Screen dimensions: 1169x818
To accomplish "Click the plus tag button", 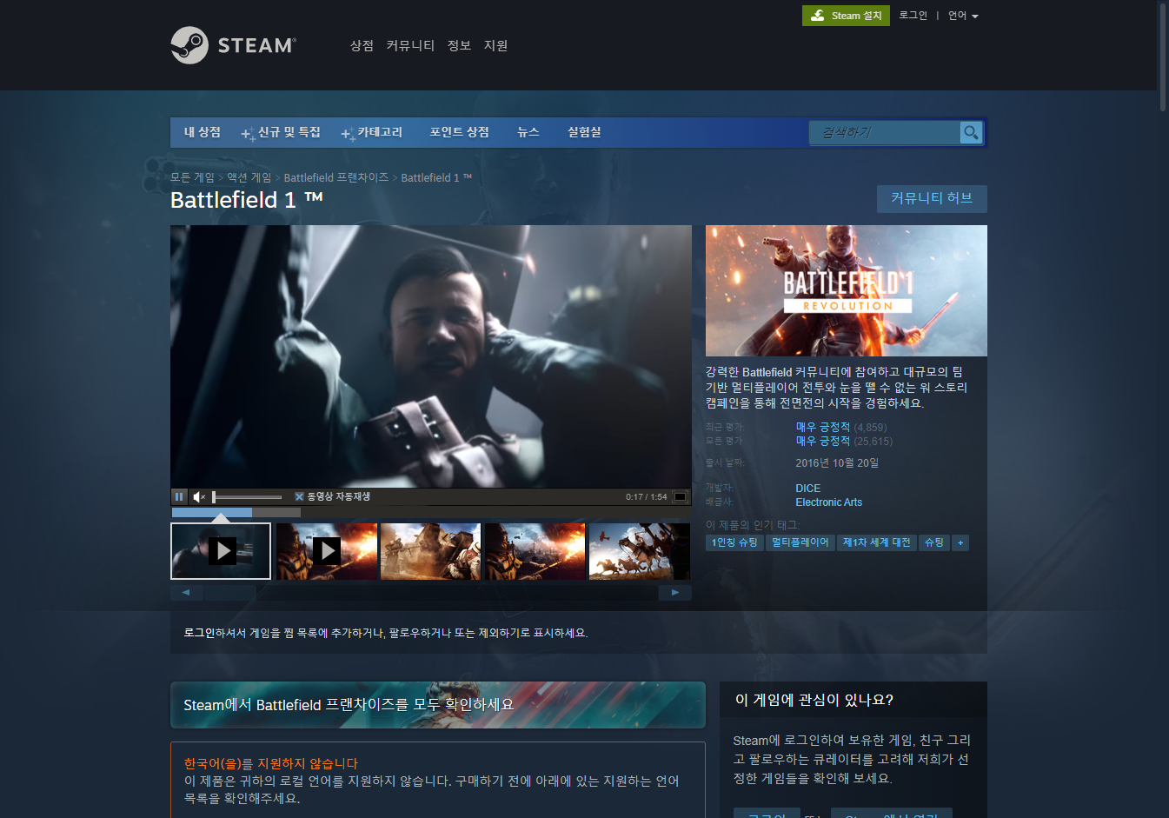I will tap(960, 542).
